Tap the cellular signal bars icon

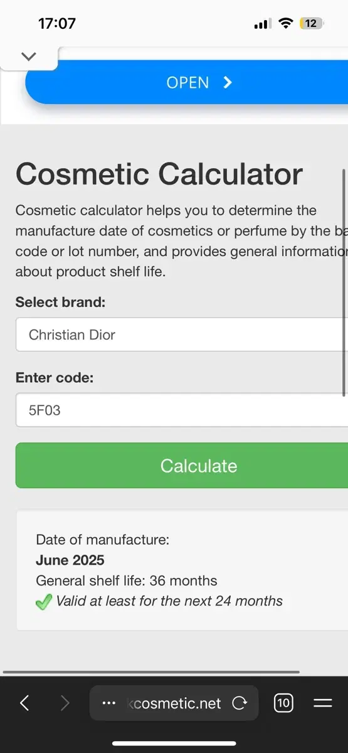(x=263, y=24)
